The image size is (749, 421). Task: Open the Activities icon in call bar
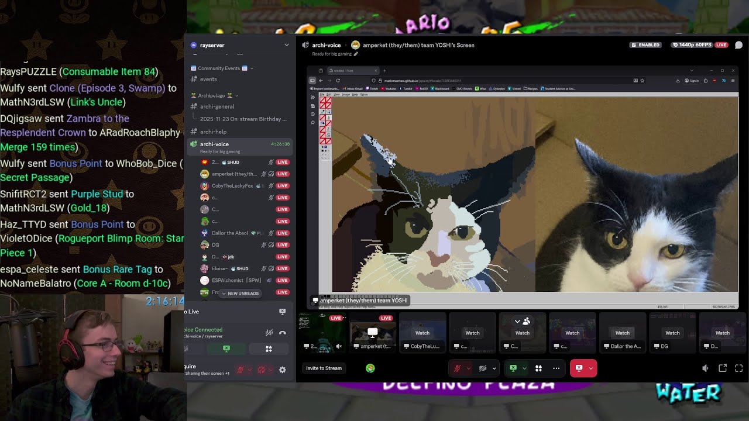click(x=538, y=368)
